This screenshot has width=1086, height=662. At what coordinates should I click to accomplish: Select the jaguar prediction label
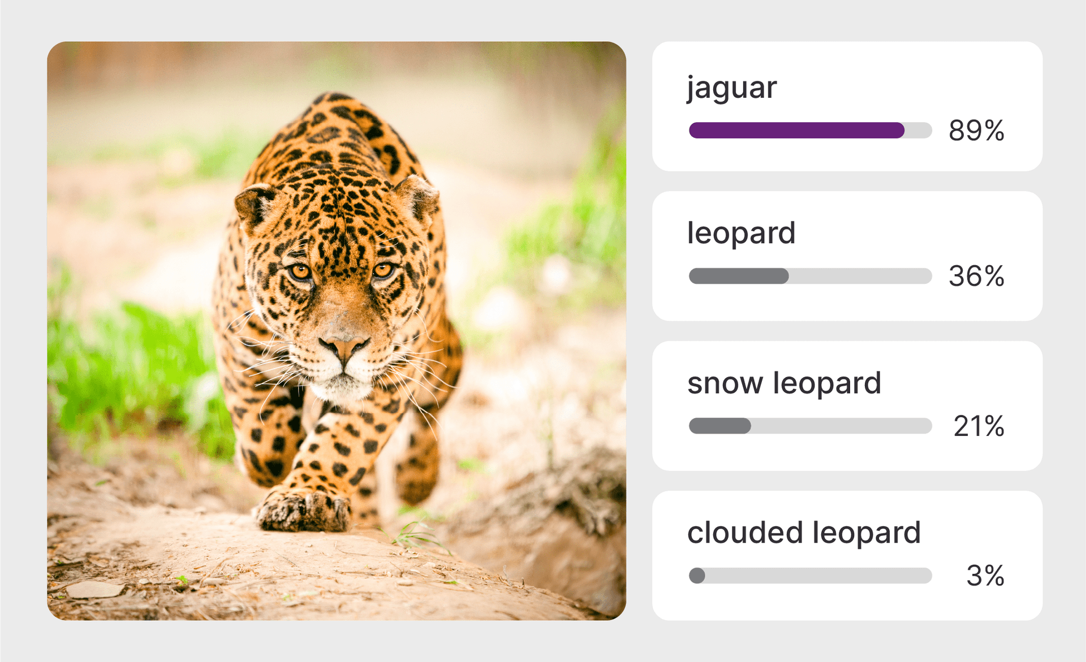coord(732,88)
